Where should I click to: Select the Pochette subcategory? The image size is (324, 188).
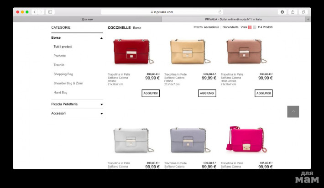click(x=60, y=56)
